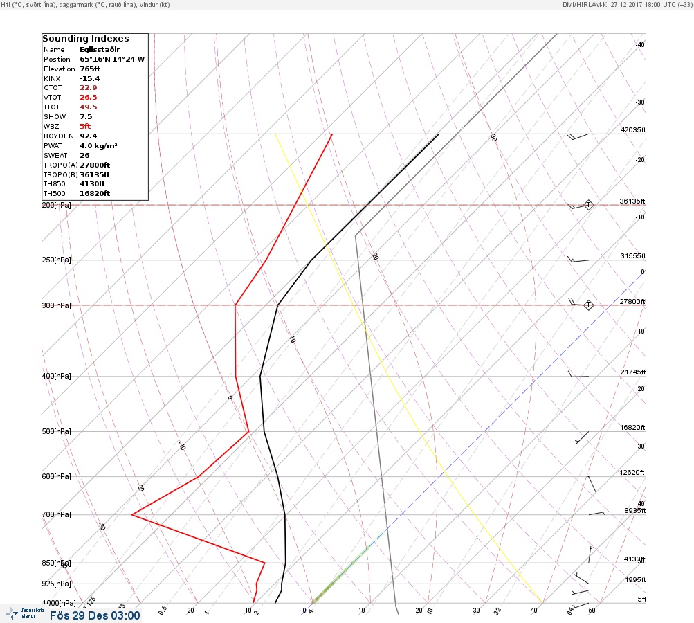Viewport: 694px width, 623px height.
Task: Click the "700[hPa]" pressure label
Action: (x=56, y=514)
